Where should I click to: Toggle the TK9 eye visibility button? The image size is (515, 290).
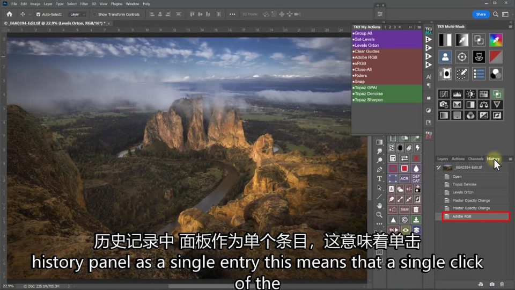405,230
